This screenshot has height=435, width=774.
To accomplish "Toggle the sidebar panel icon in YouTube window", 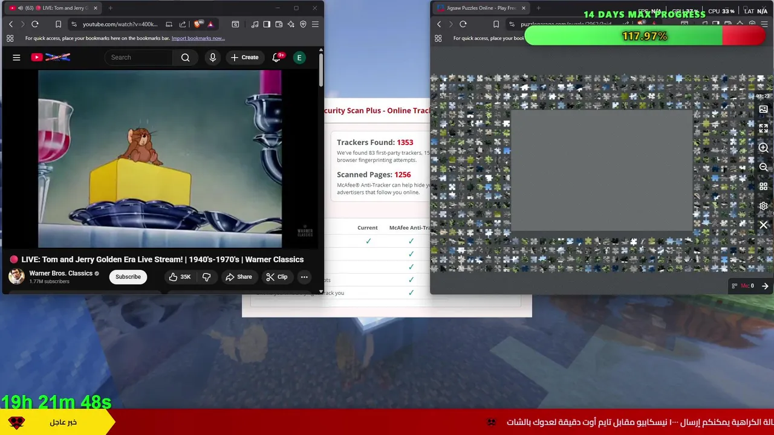I will (267, 24).
